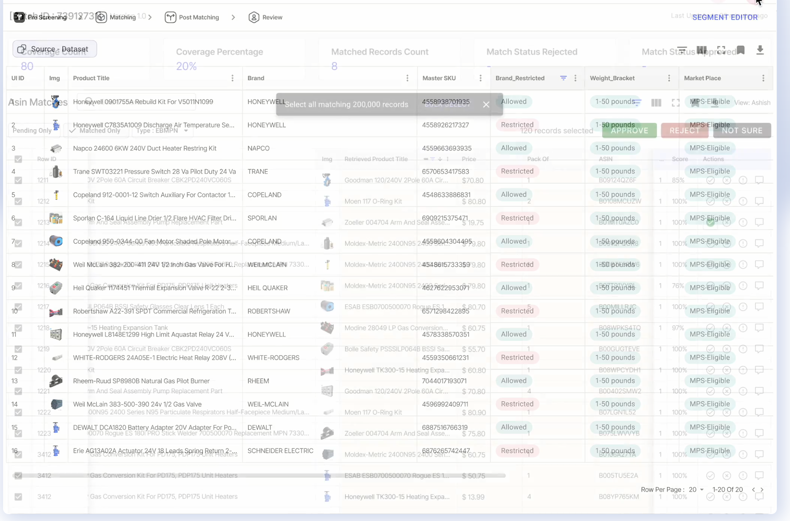Uncheck the checkbox for row 1221
This screenshot has width=790, height=521.
(18, 391)
